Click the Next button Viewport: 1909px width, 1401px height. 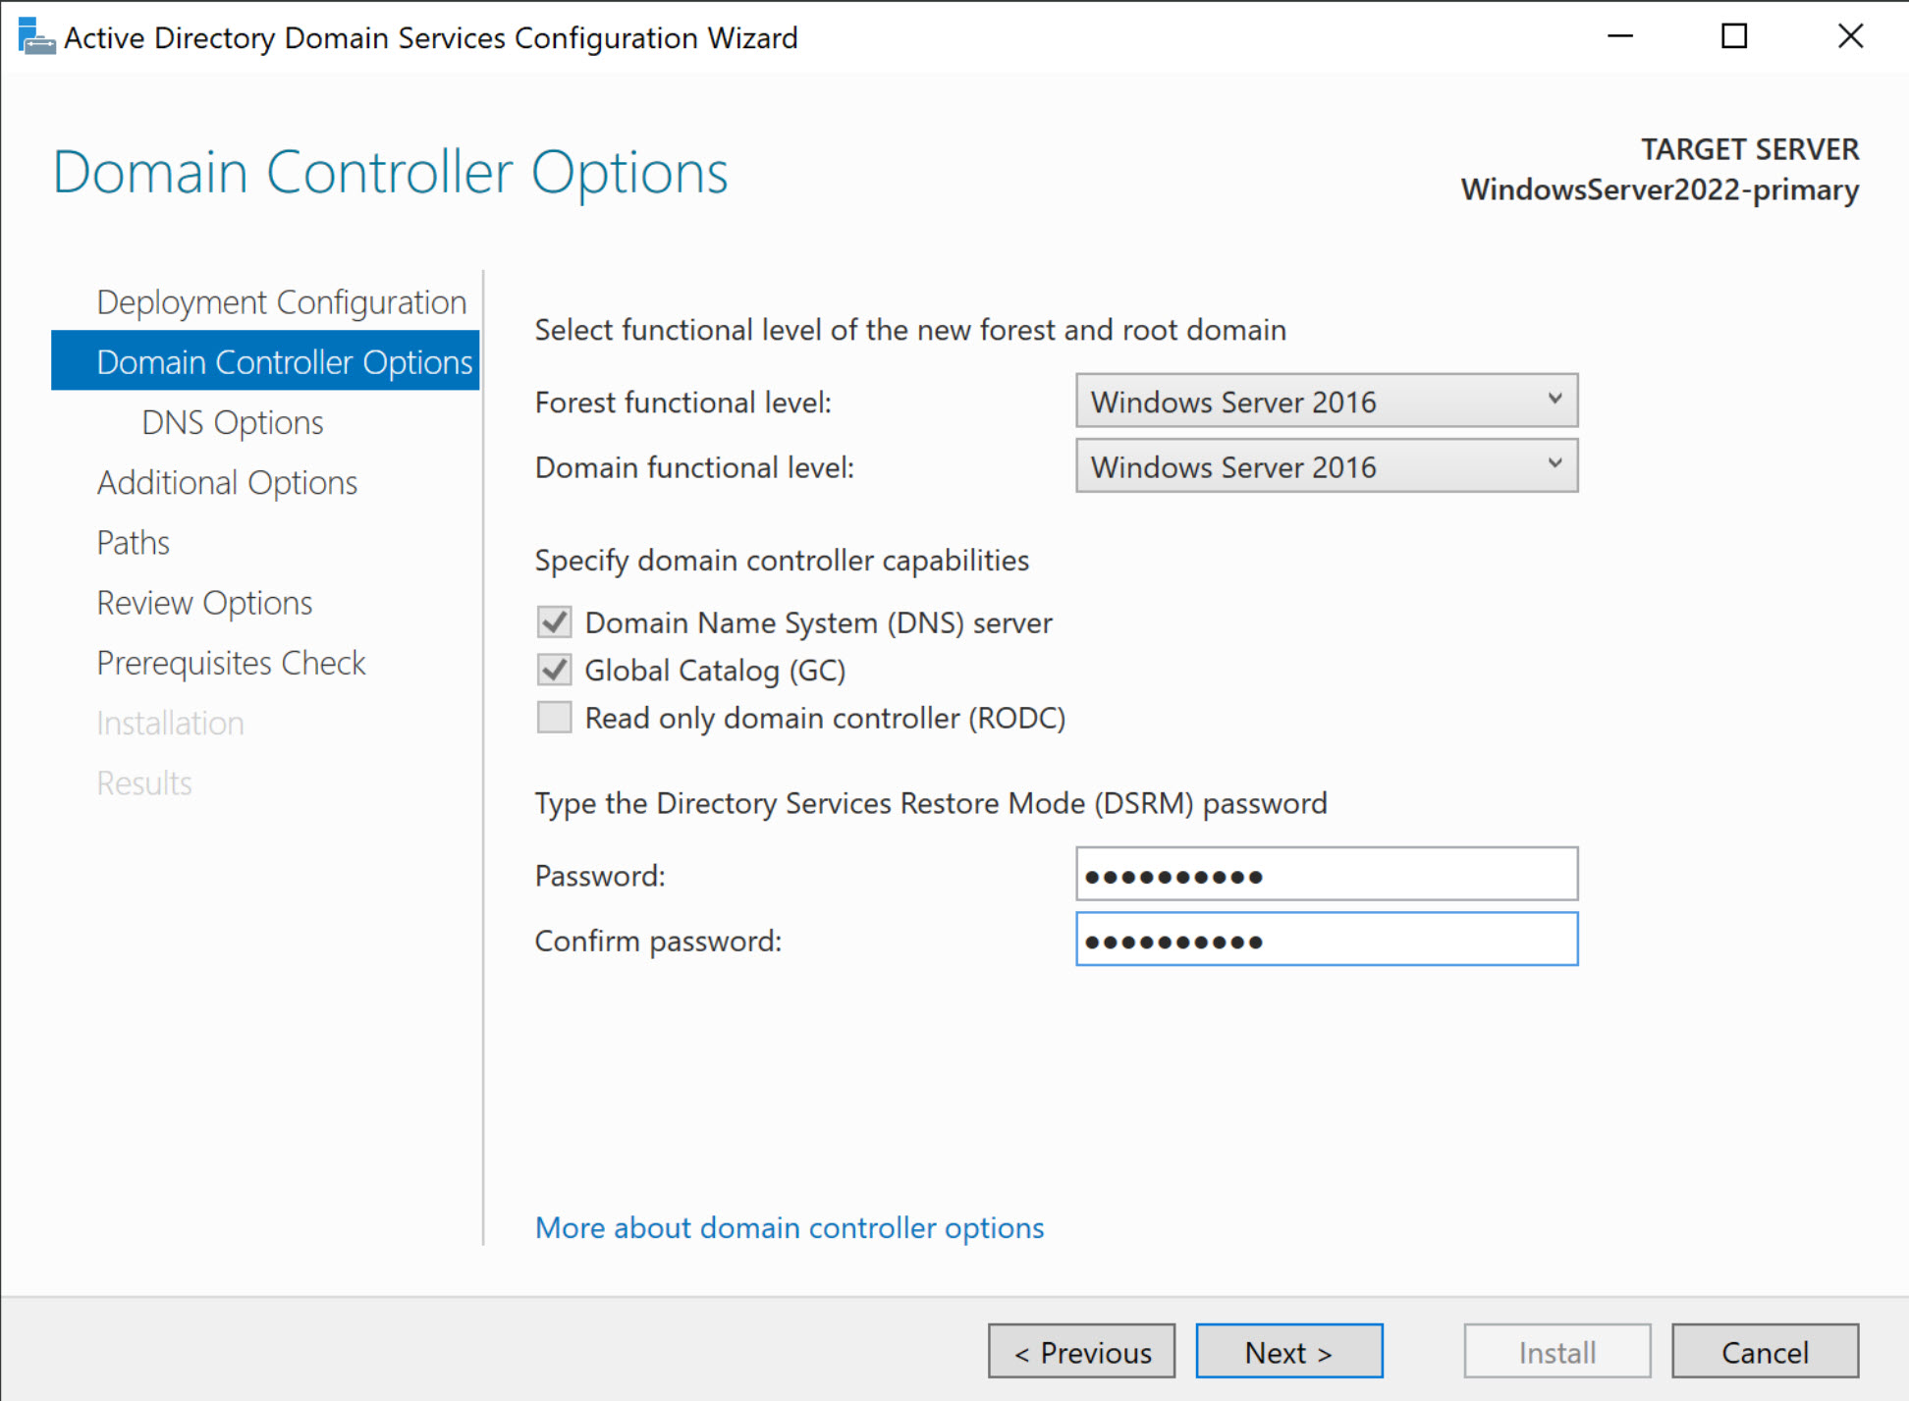tap(1288, 1351)
